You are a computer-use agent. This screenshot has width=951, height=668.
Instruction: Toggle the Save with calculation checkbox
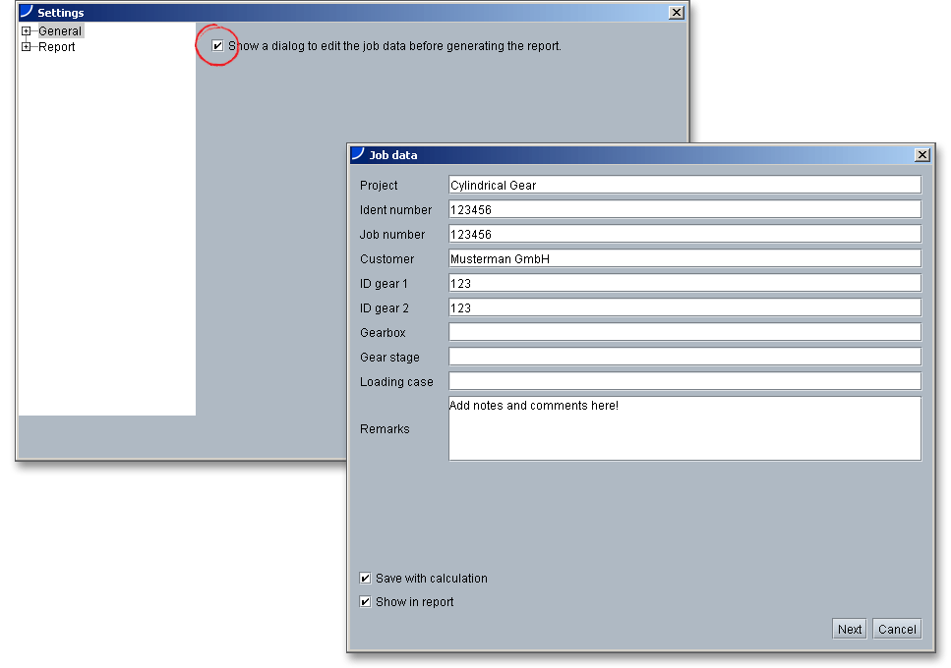click(366, 579)
